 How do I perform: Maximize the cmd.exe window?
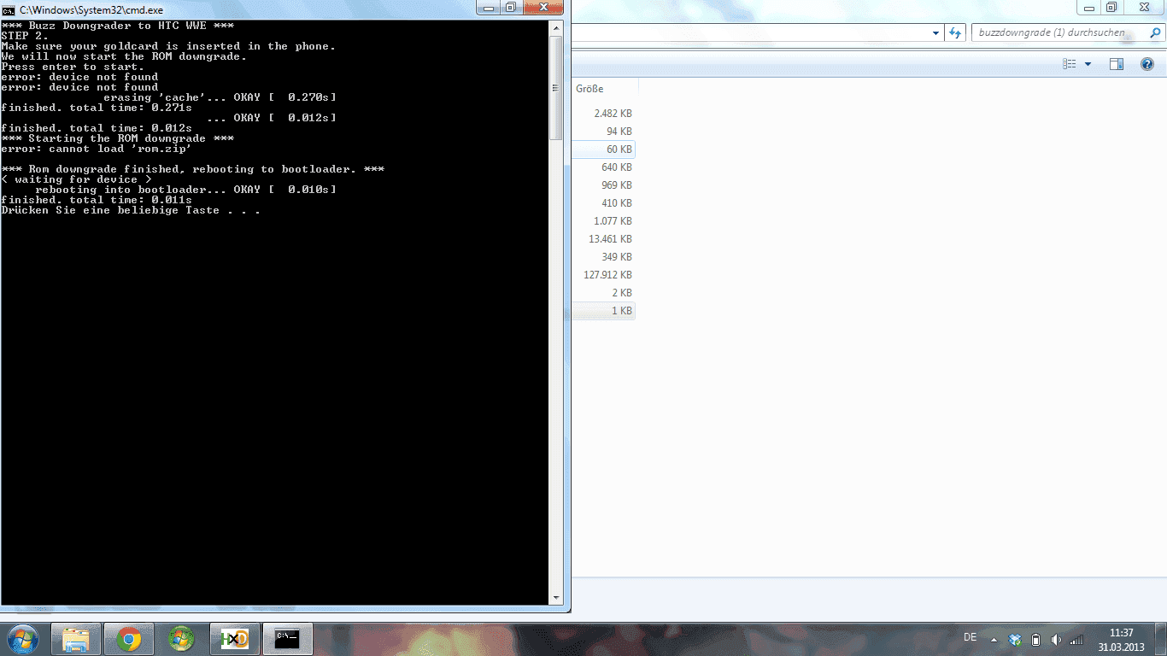pos(511,8)
